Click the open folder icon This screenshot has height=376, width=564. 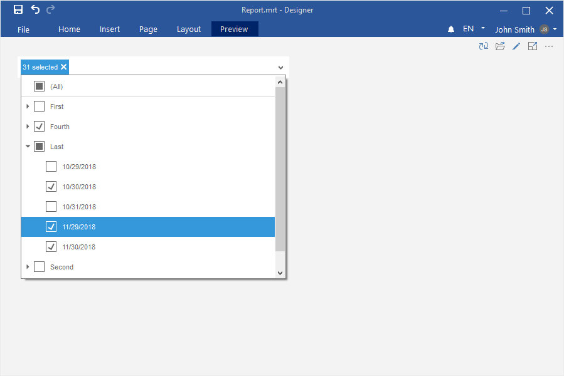pyautogui.click(x=500, y=46)
